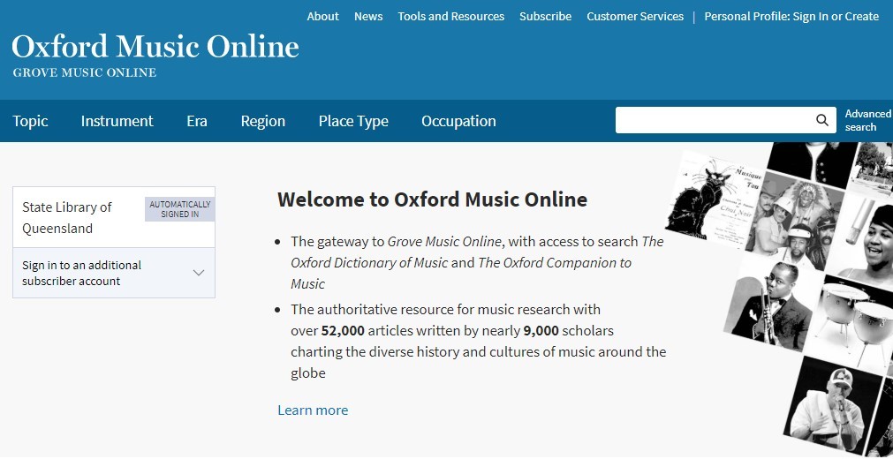Viewport: 893px width, 459px height.
Task: Click the Oxford Music Online logo
Action: [x=155, y=47]
